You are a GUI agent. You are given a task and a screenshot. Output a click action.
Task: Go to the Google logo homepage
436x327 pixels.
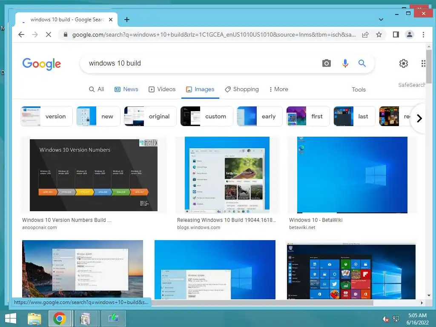(x=41, y=64)
